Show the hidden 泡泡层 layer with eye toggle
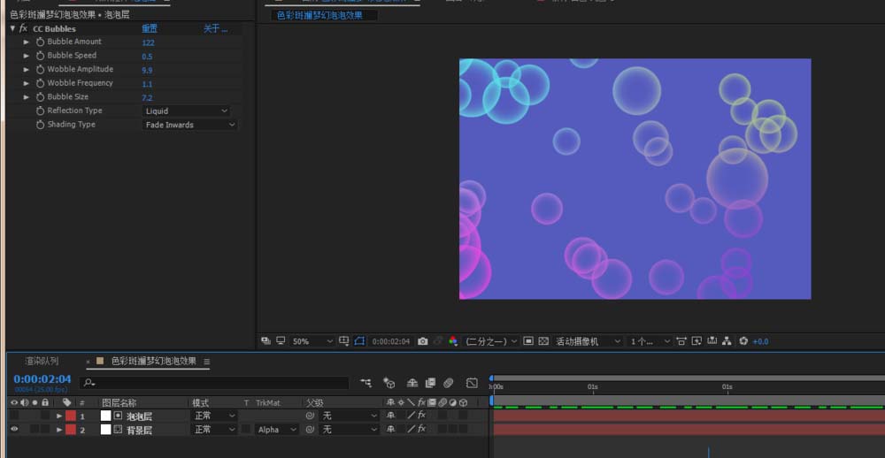Image resolution: width=885 pixels, height=458 pixels. pos(14,416)
